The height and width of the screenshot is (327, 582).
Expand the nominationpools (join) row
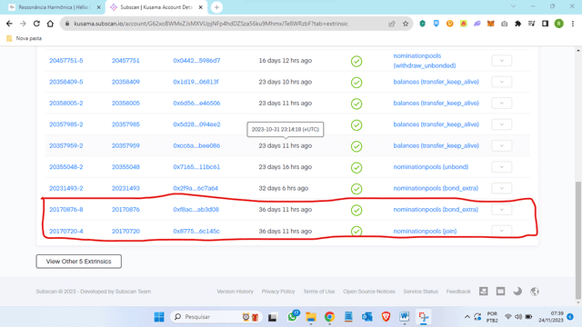point(501,231)
